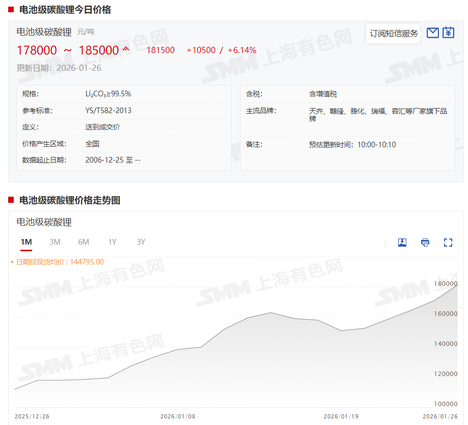Click the 电池级碳酸锂今日价格 section heading
Image resolution: width=468 pixels, height=425 pixels.
point(65,10)
